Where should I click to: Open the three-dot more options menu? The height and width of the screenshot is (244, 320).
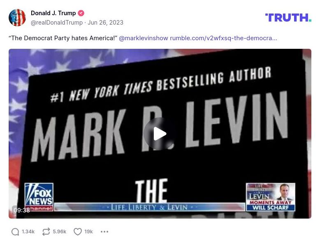[x=104, y=232]
